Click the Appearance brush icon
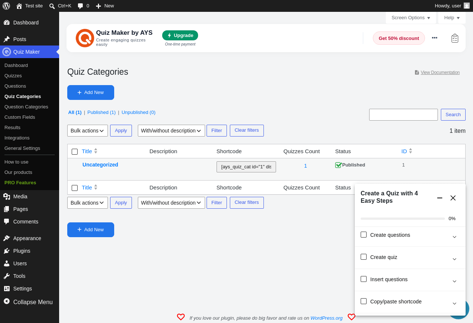This screenshot has width=473, height=323. [x=7, y=238]
